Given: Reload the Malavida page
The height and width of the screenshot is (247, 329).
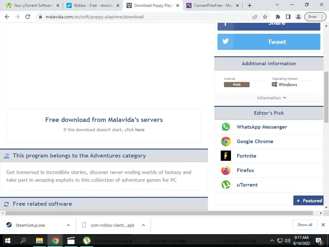Looking at the screenshot, I should (x=28, y=17).
